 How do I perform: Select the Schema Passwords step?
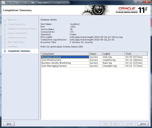[x=17, y=38]
